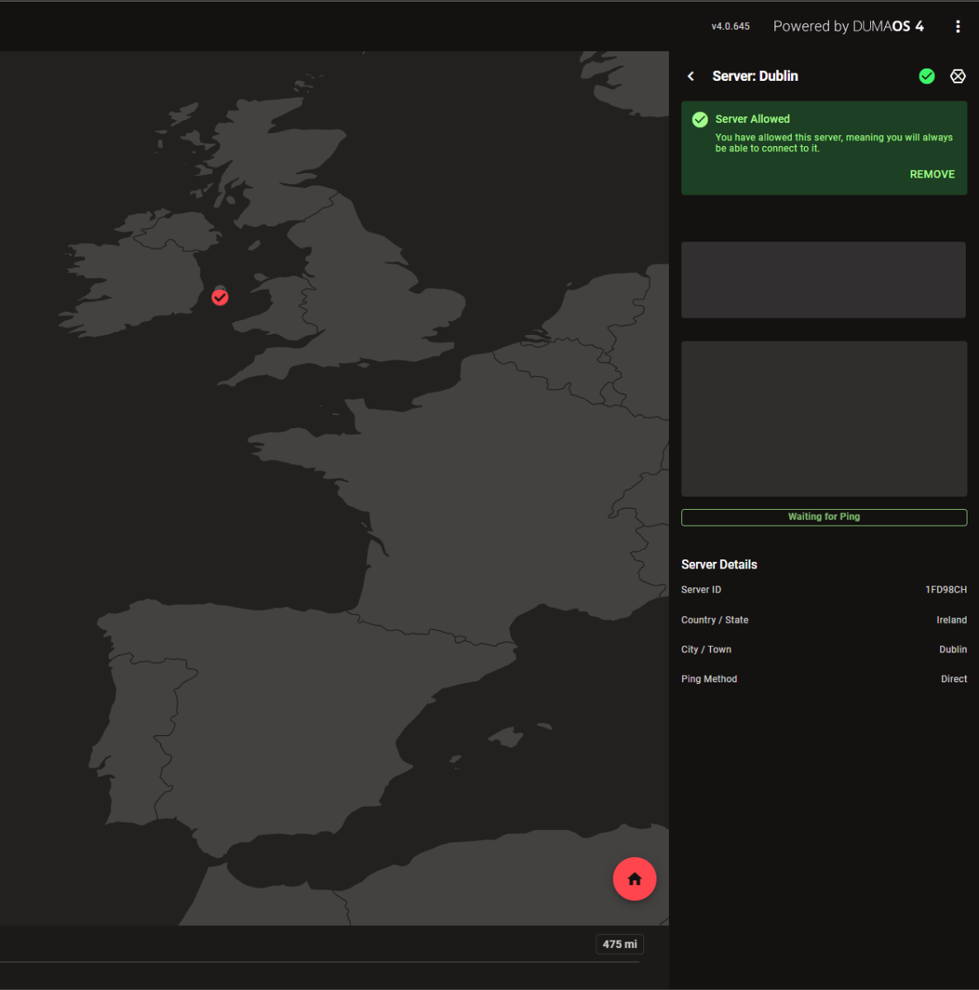Image resolution: width=979 pixels, height=990 pixels.
Task: Click the checkmark icon beside Server Allowed
Action: [x=700, y=120]
